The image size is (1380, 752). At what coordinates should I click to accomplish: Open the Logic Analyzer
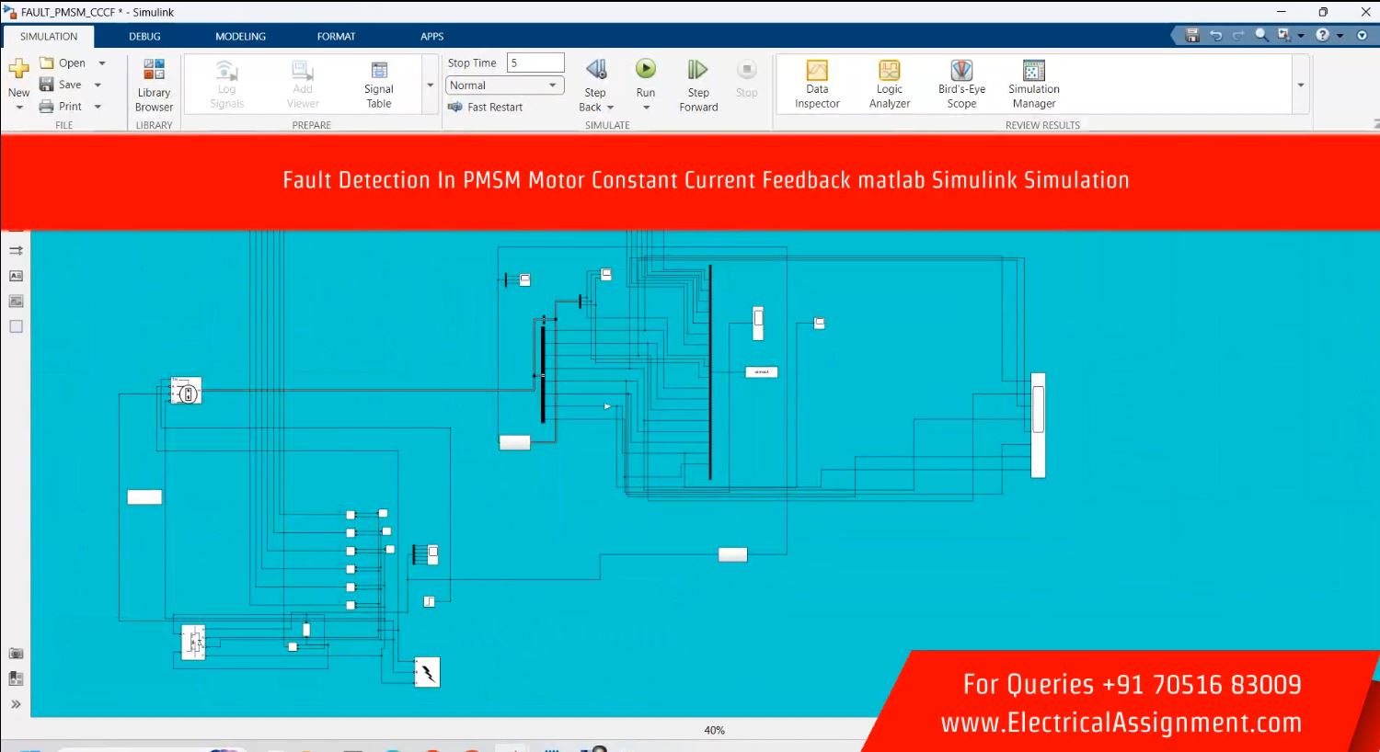889,84
